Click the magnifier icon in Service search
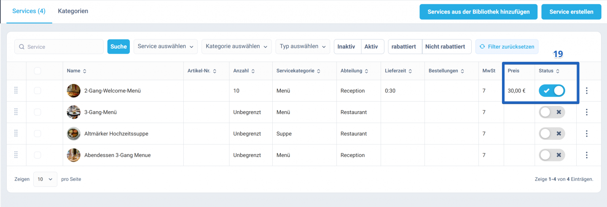This screenshot has width=607, height=207. tap(21, 47)
